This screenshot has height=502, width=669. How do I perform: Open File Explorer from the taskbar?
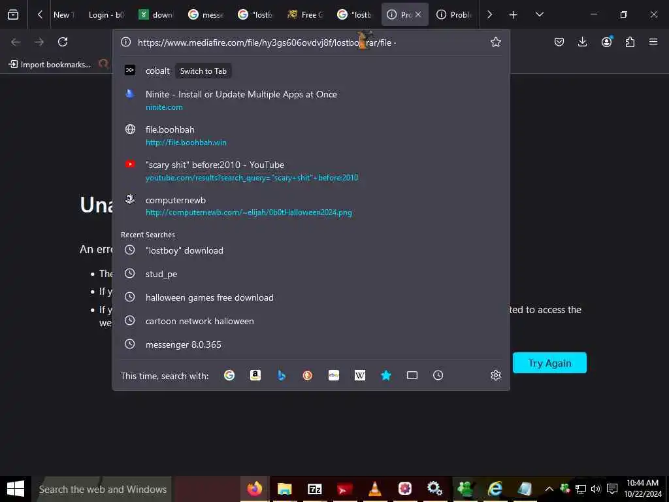pos(284,489)
